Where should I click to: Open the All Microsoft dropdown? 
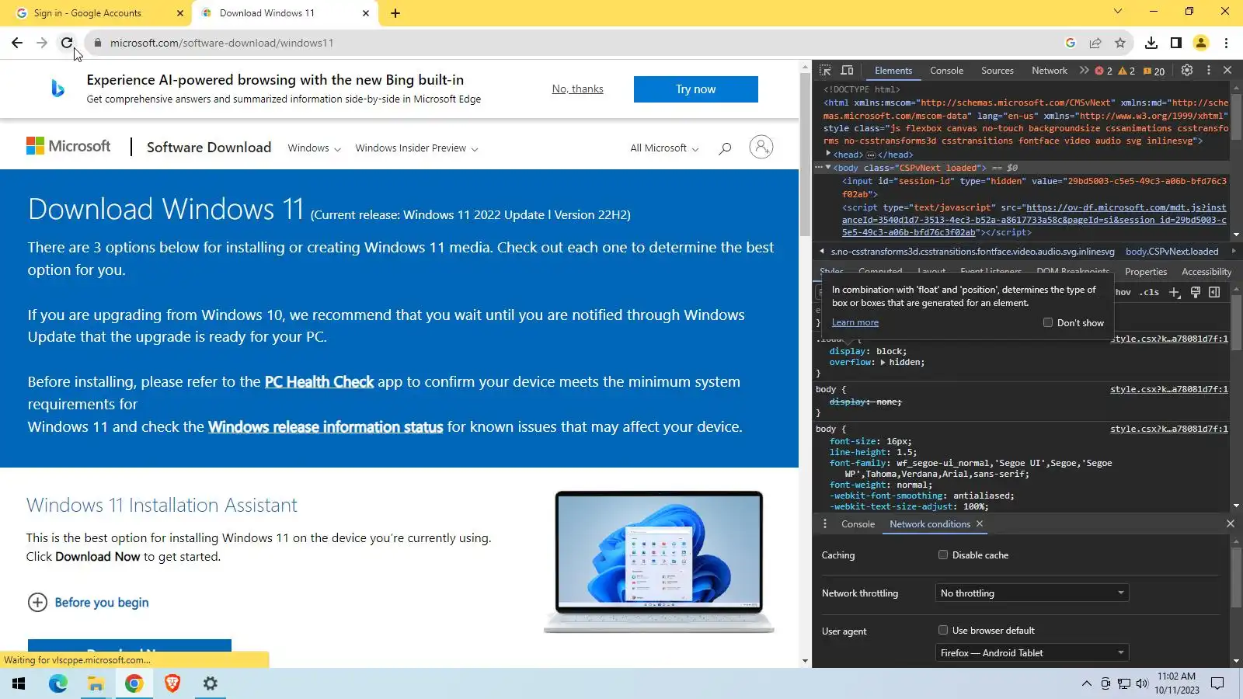click(664, 148)
